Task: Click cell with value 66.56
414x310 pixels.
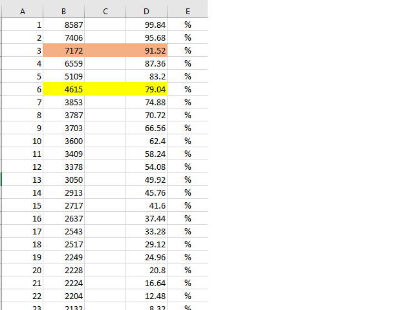Action: coord(147,128)
